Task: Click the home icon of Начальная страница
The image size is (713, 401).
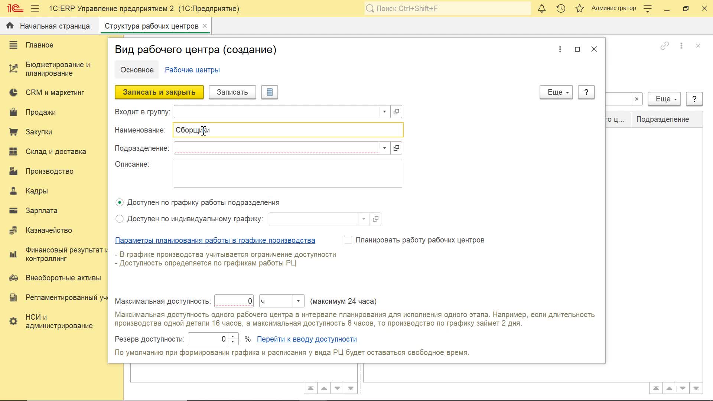Action: tap(10, 26)
